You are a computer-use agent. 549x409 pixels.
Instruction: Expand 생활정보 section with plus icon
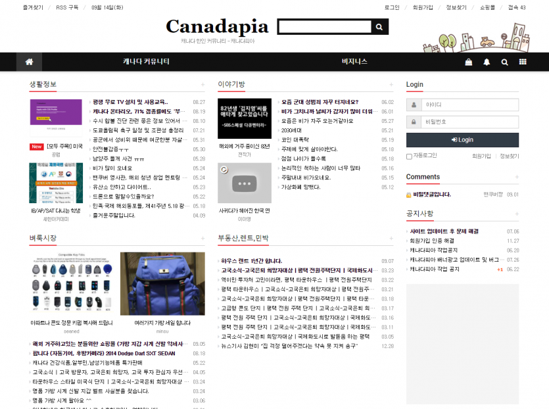click(203, 85)
